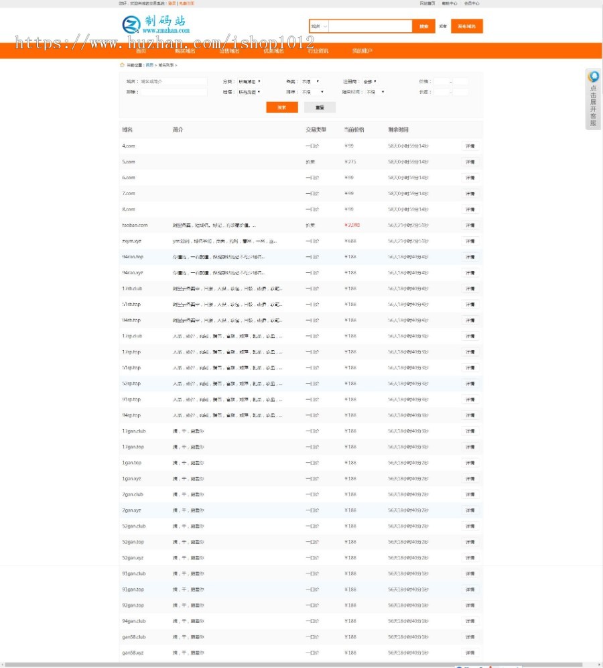This screenshot has width=603, height=668.
Task: Expand the 不限 dropdown above the 排序 filter
Action: (x=311, y=81)
